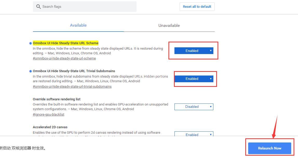Screen dimensions: 298x158
Task: Open the #ignore-gpu-blacklist anchor link
Action: 49,115
